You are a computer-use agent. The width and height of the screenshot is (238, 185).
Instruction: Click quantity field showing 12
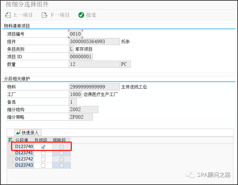(94, 64)
